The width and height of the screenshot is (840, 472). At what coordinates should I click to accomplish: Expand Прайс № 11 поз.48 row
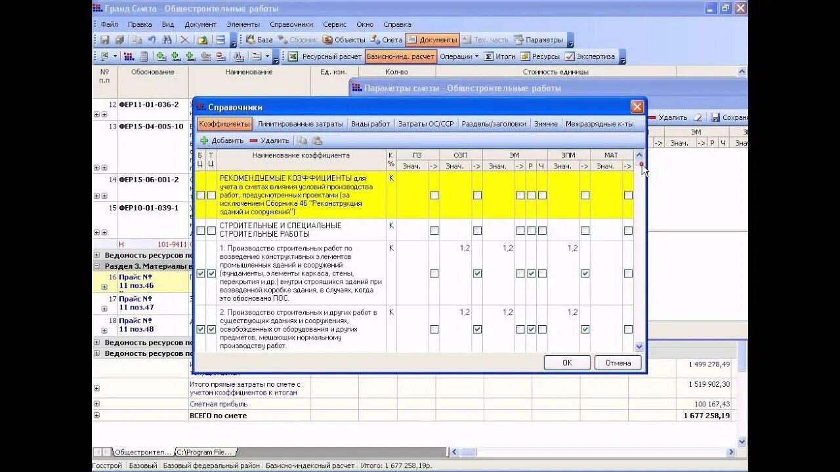point(104,330)
